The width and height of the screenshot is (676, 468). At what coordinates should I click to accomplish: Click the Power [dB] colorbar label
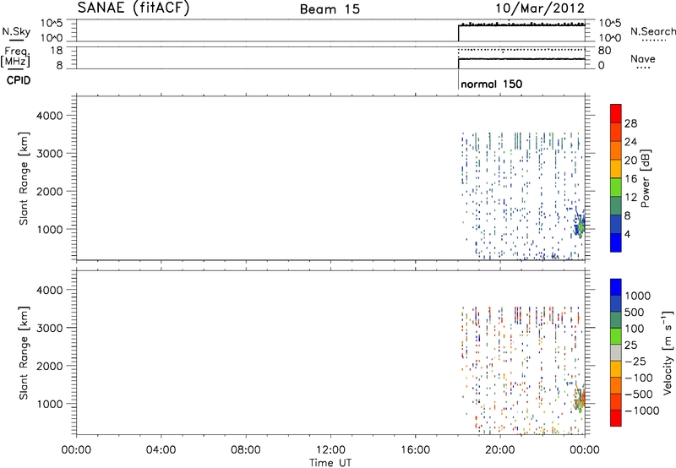[645, 178]
